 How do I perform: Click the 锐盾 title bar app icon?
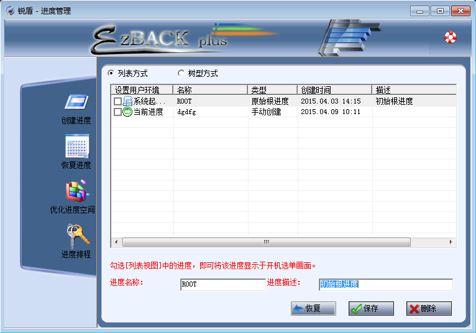coord(11,11)
